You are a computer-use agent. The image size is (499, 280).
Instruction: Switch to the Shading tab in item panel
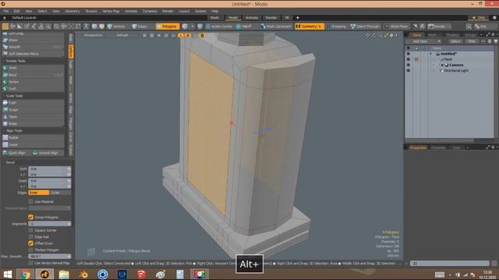click(452, 35)
